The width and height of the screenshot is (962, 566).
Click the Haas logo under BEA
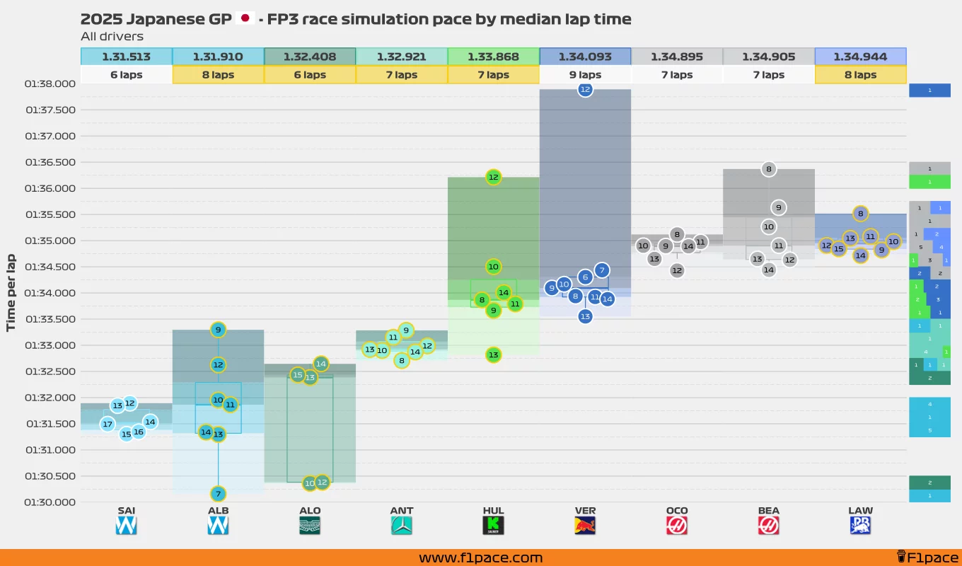(768, 524)
